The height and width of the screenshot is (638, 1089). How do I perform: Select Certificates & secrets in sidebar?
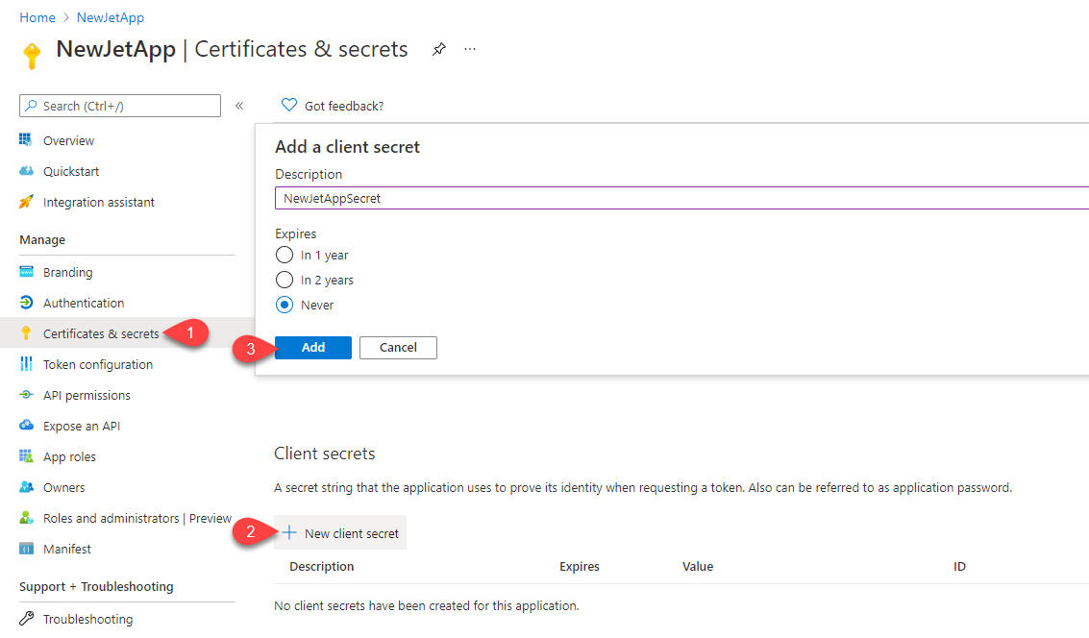101,334
